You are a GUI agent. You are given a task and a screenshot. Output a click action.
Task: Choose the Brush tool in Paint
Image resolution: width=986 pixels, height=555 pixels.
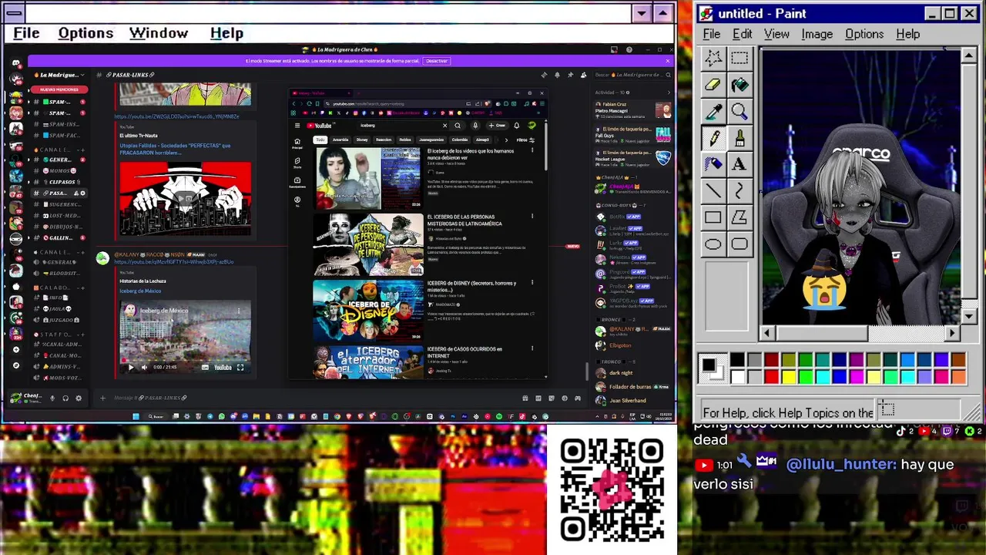[739, 138]
